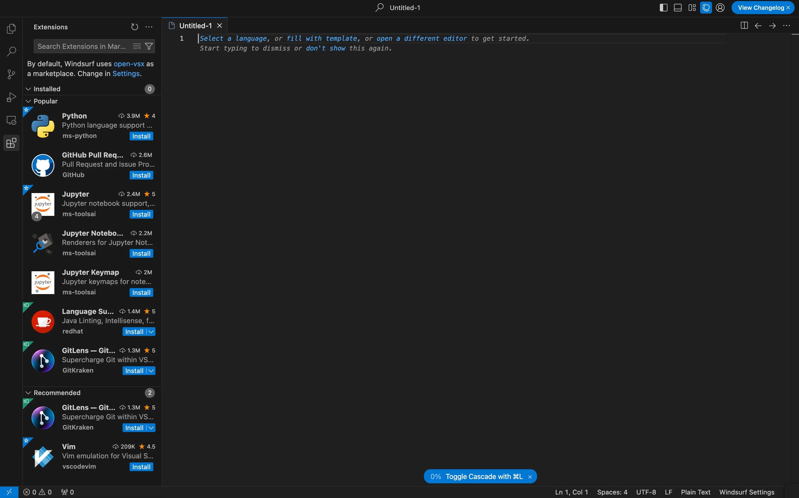The image size is (799, 498).
Task: Open Remote Explorer icon in activity bar
Action: (11, 120)
